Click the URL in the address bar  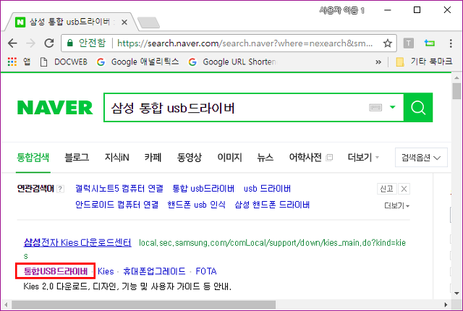pyautogui.click(x=245, y=43)
